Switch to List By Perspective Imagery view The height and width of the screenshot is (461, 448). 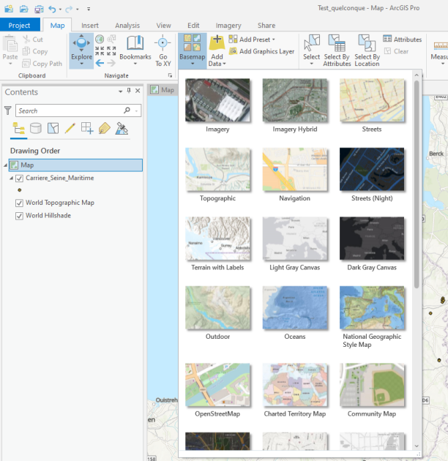(122, 129)
